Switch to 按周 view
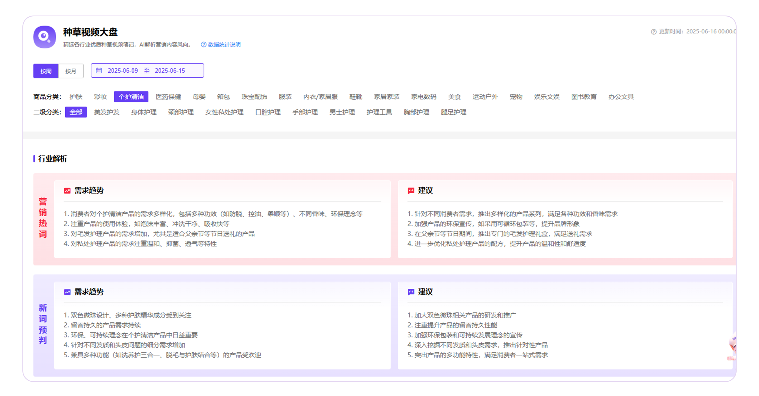This screenshot has width=759, height=396. click(46, 71)
